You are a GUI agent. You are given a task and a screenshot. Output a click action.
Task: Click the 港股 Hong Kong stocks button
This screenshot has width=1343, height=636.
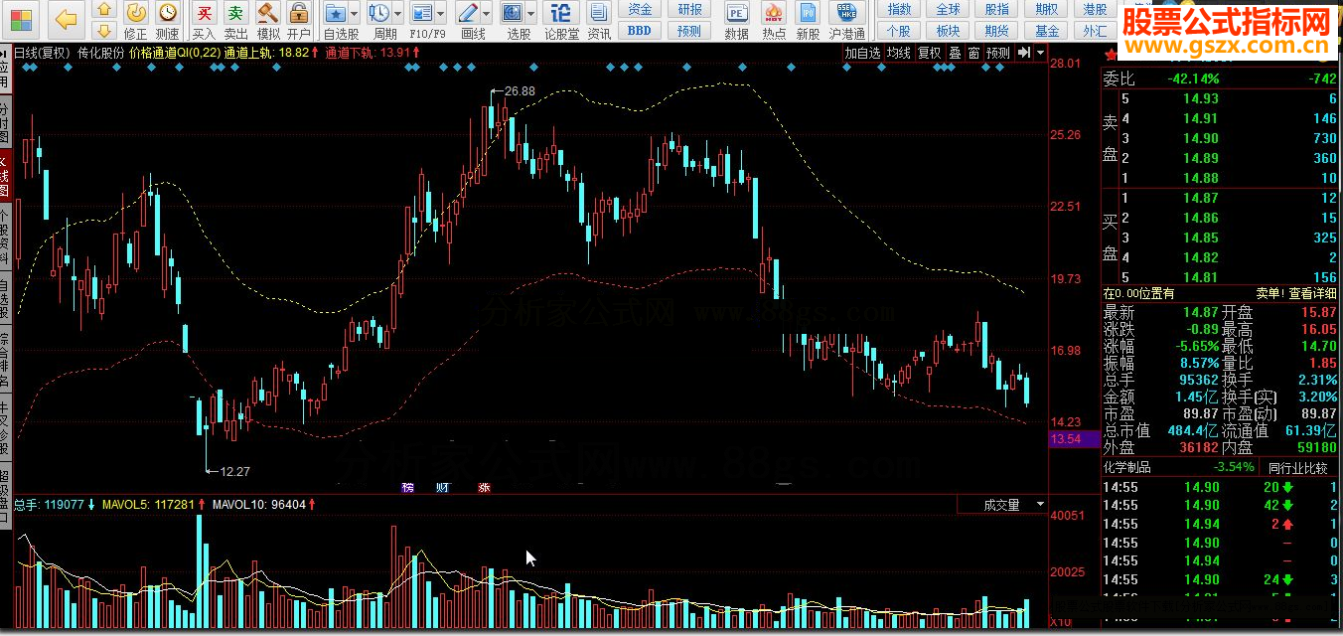coord(1095,9)
